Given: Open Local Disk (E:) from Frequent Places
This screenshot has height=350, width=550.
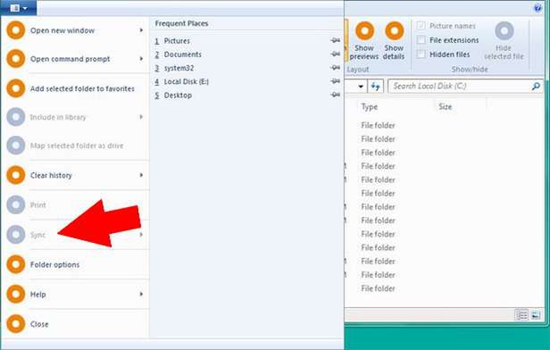Looking at the screenshot, I should pos(186,82).
